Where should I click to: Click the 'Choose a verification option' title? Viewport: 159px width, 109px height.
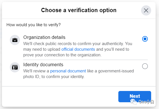click(79, 10)
